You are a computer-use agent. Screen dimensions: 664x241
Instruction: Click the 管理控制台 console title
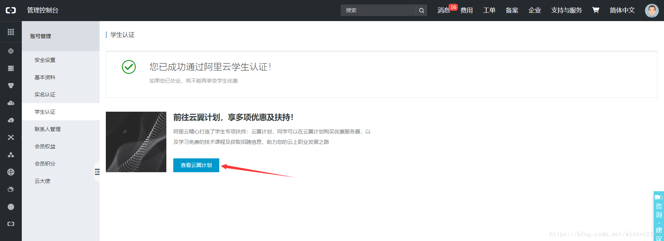point(43,10)
